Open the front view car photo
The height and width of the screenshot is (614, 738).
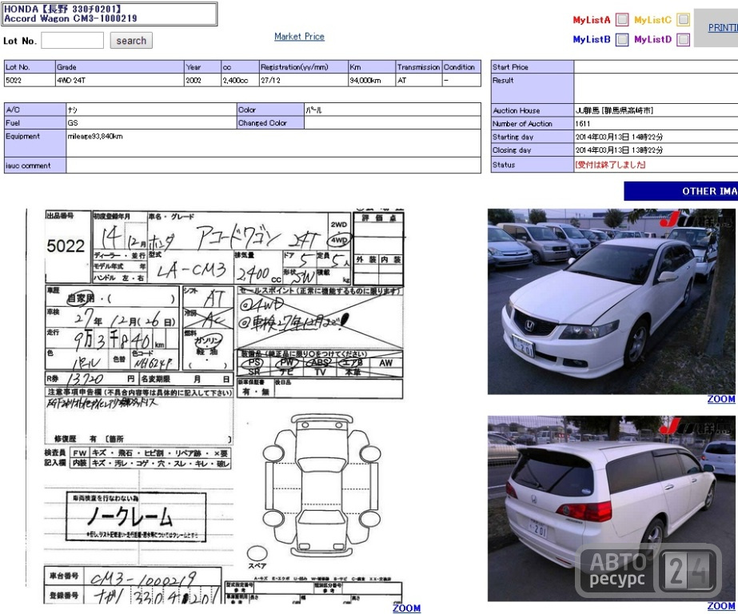click(x=612, y=301)
